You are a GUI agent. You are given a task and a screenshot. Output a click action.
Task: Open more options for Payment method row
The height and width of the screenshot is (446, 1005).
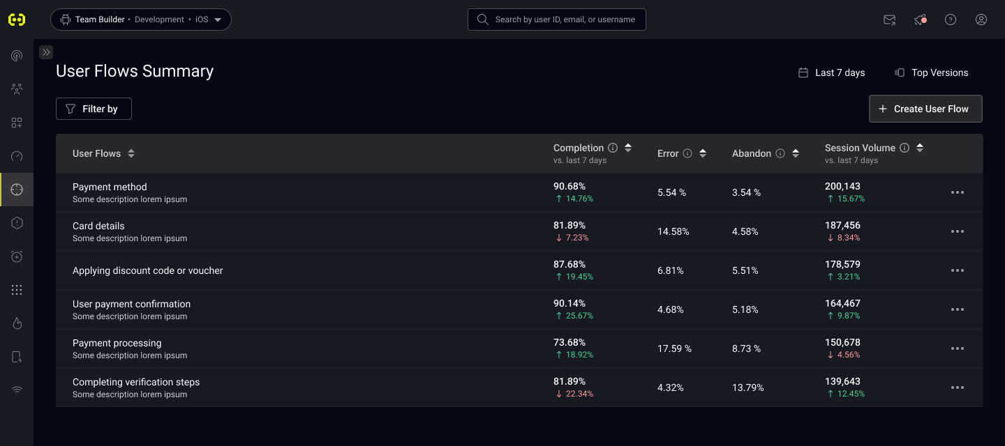click(958, 192)
